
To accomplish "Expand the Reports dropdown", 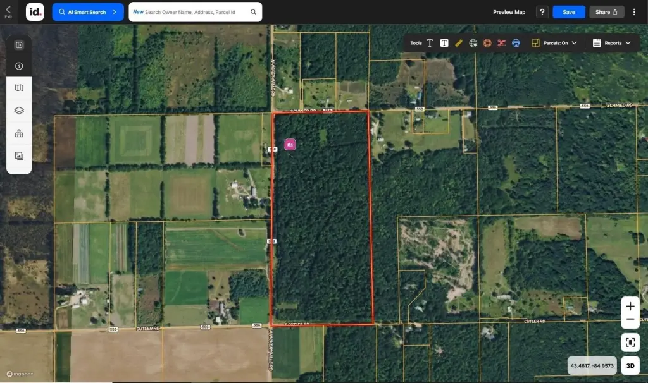I will click(x=628, y=43).
